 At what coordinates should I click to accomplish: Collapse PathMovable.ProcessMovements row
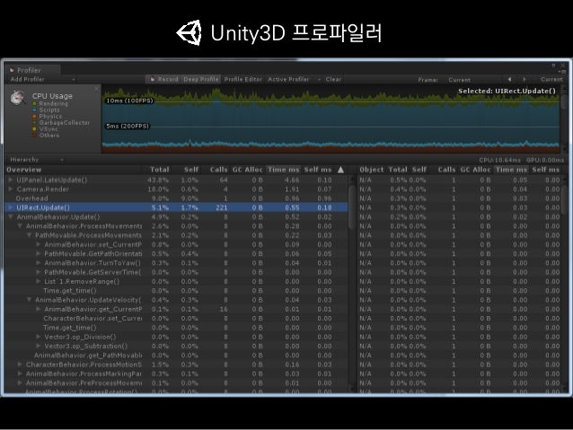coord(30,235)
